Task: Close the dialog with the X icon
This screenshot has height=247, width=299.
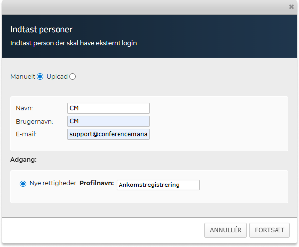Action: click(x=291, y=7)
